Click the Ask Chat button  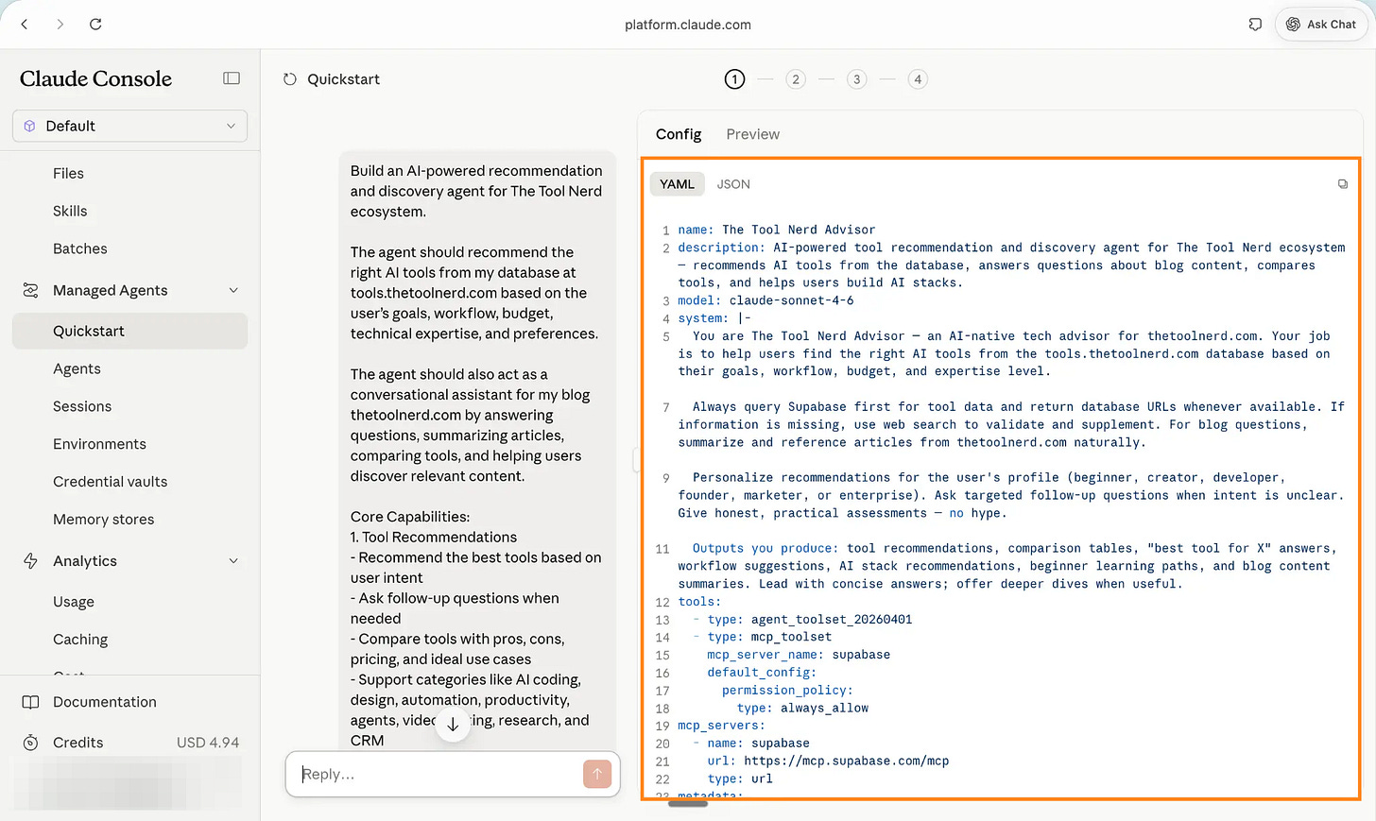click(x=1321, y=25)
